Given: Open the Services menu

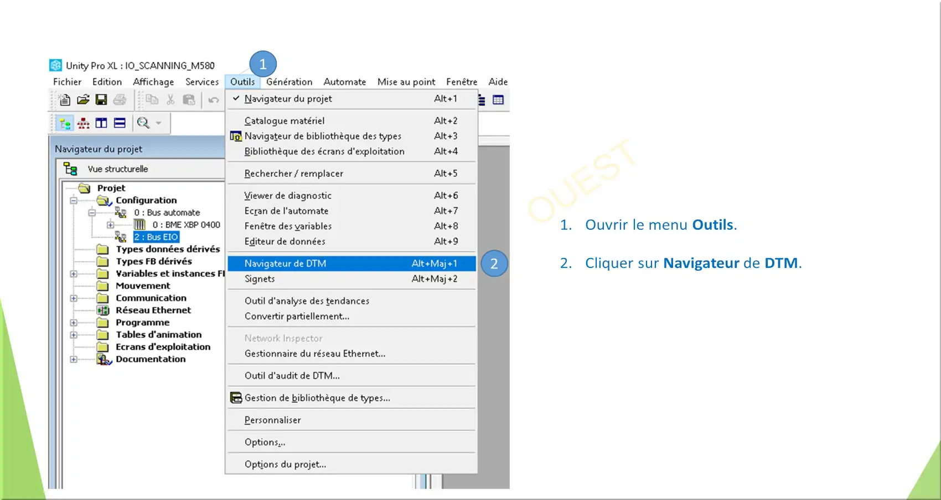Looking at the screenshot, I should [x=202, y=82].
